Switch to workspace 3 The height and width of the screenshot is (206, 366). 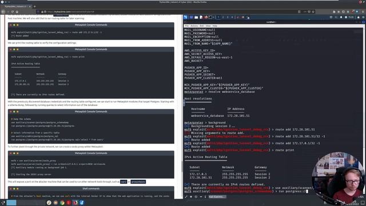coord(228,17)
